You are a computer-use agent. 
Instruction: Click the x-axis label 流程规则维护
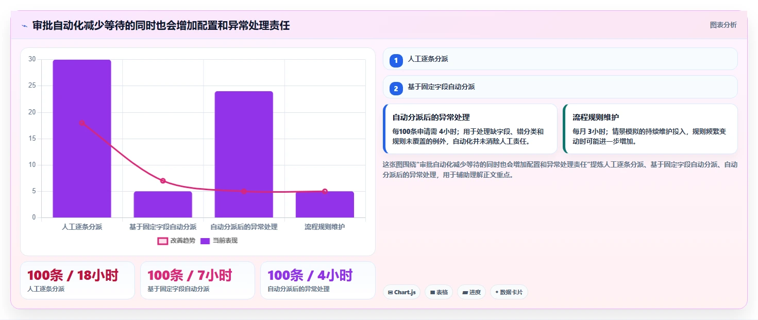tap(325, 227)
